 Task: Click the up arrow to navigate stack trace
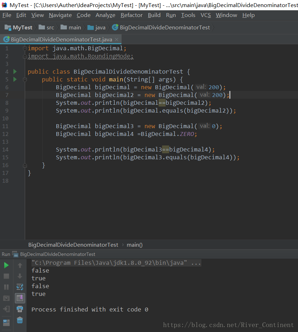tap(20, 265)
